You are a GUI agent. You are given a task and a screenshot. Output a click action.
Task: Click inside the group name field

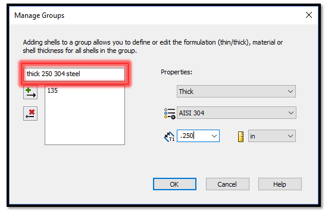(x=74, y=74)
